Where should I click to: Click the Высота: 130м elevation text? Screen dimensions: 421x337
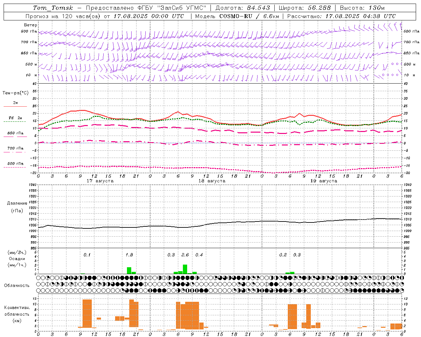(x=362, y=8)
